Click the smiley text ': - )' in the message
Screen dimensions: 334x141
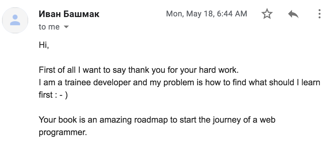coord(61,95)
